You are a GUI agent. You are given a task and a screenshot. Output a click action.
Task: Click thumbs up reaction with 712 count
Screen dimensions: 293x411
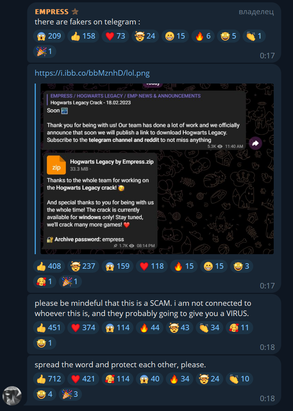pyautogui.click(x=49, y=379)
